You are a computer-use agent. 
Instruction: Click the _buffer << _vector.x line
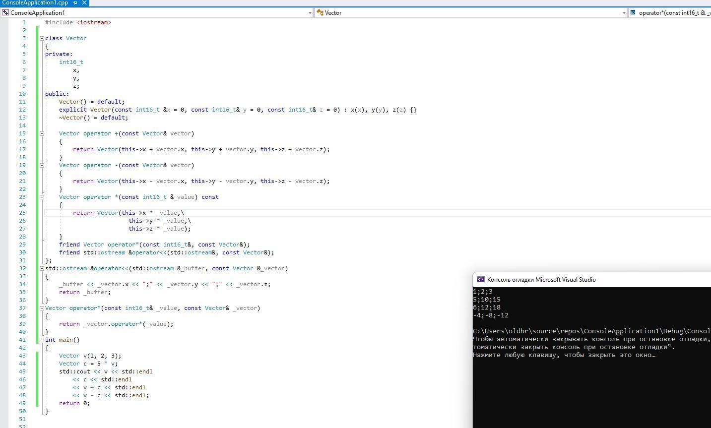coord(165,284)
